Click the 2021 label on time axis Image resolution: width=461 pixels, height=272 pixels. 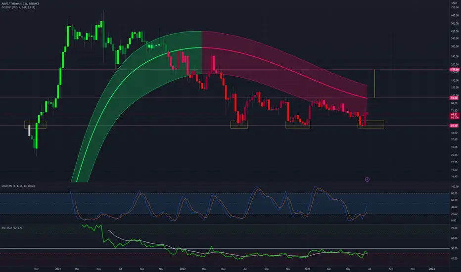click(x=58, y=269)
